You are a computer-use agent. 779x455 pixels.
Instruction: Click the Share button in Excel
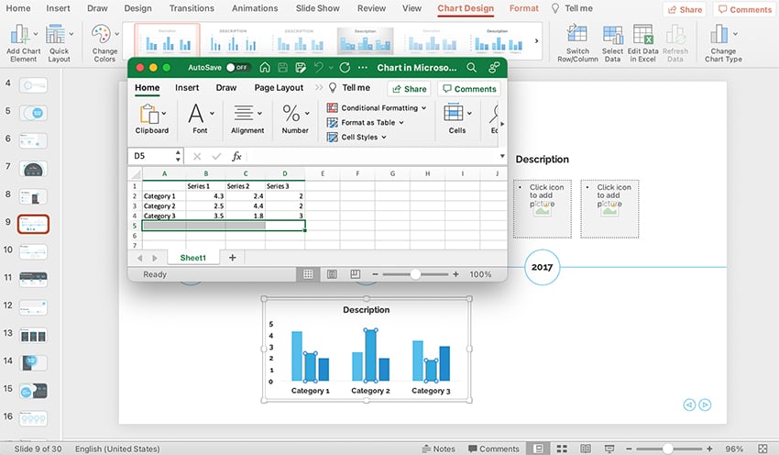pos(409,89)
